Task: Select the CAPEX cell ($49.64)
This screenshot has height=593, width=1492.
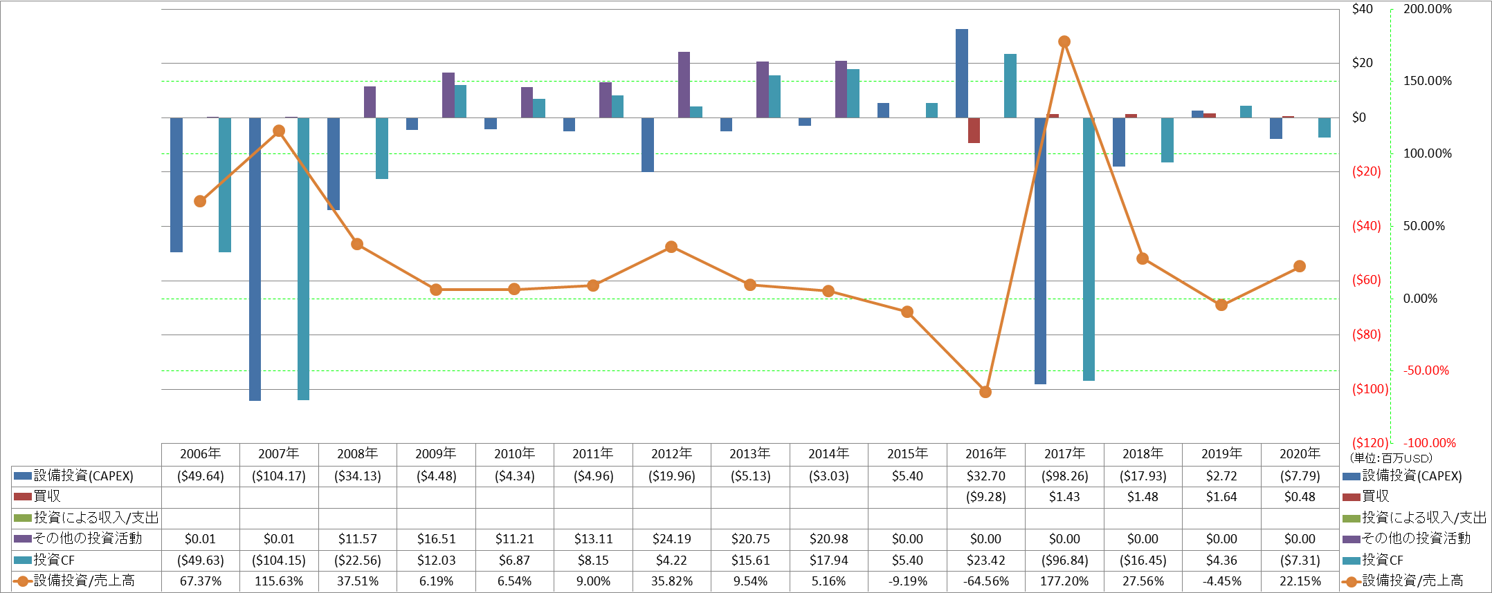Action: 200,476
